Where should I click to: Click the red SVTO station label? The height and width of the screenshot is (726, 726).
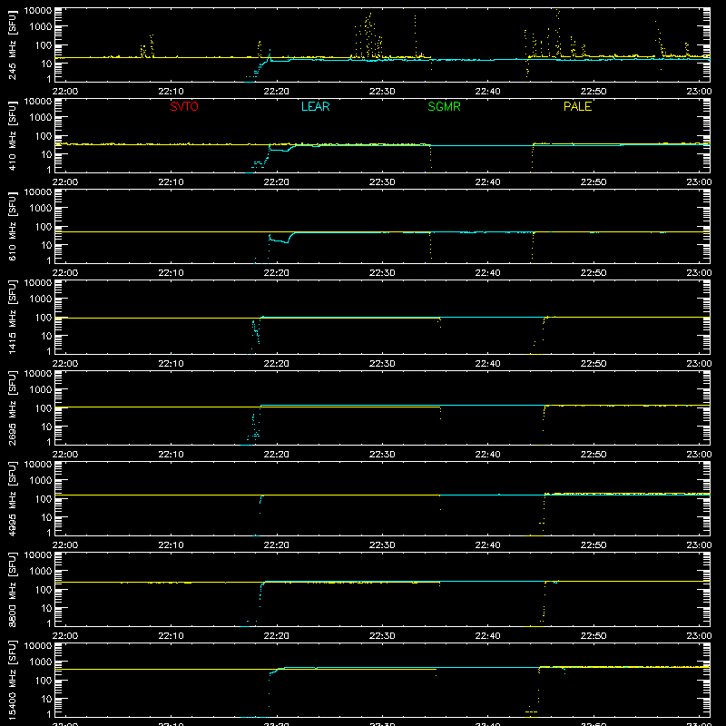(184, 106)
